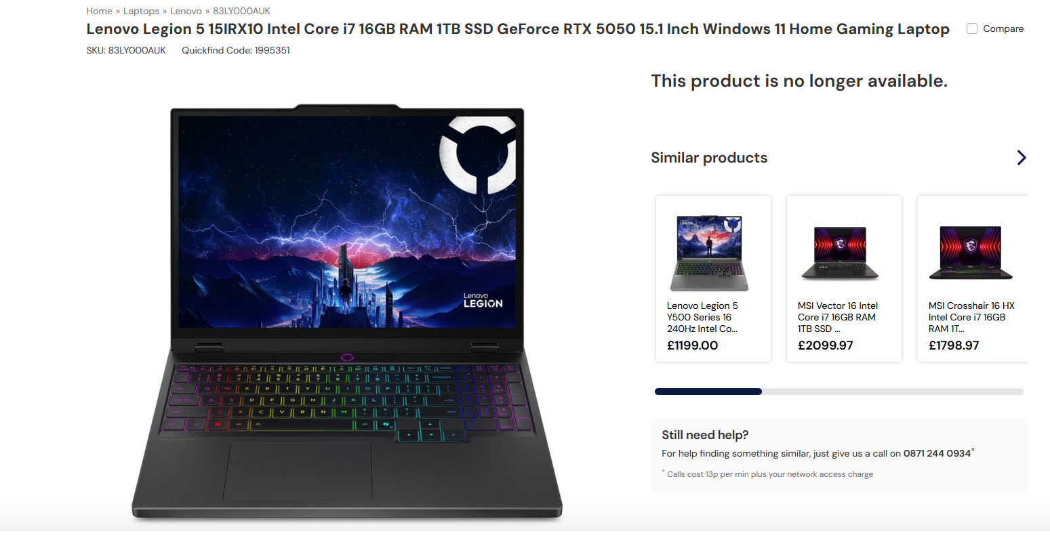Click MSI Crosshair 16 HX title

971,317
